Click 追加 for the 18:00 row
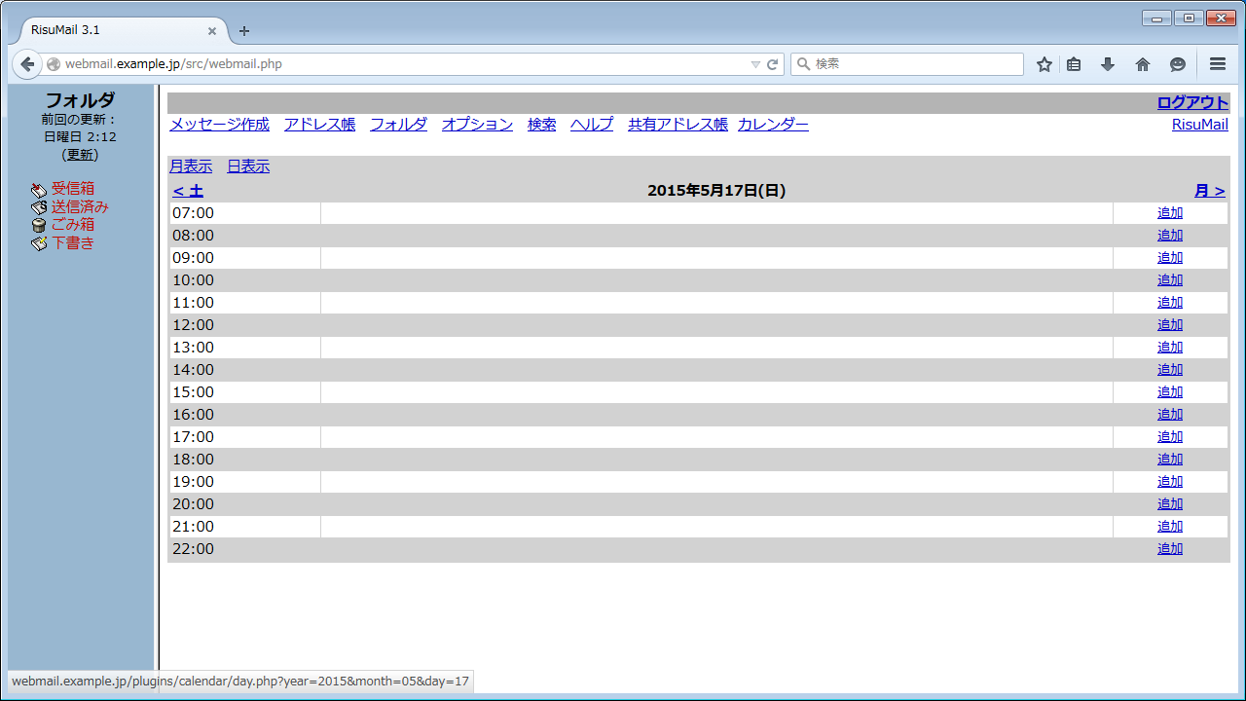Image resolution: width=1246 pixels, height=701 pixels. (x=1170, y=460)
